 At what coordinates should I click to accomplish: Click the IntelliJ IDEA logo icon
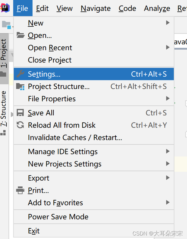tap(5, 8)
